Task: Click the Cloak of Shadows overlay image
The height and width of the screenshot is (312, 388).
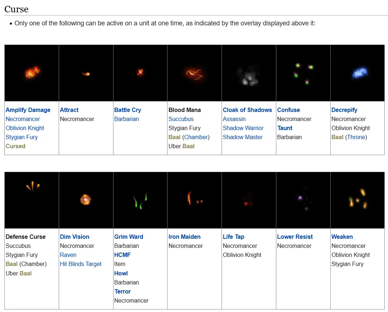Action: 249,73
